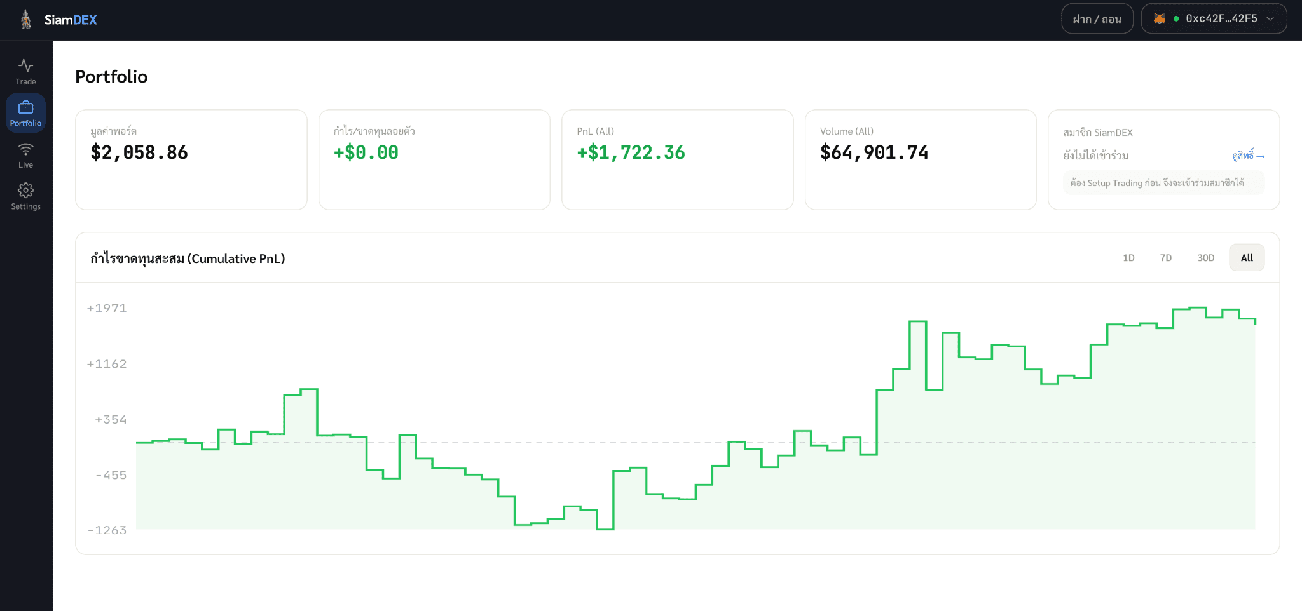1302x611 pixels.
Task: Follow the ดูสิทธิ์ → link
Action: [1249, 156]
